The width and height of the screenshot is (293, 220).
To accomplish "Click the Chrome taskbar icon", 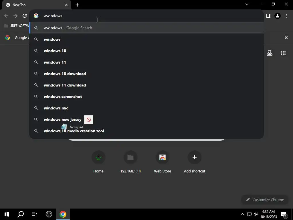I will (x=63, y=214).
